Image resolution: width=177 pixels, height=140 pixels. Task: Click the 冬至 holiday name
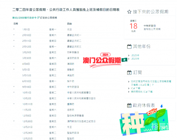[x=69, y=127]
